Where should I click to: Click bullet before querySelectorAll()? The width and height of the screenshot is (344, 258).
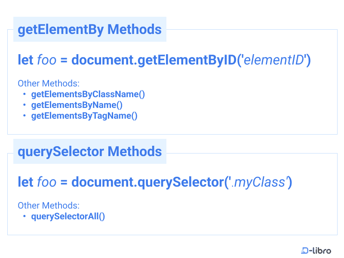(25, 216)
